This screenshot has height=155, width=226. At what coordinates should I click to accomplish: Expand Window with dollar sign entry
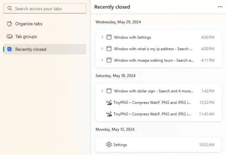[x=102, y=91]
